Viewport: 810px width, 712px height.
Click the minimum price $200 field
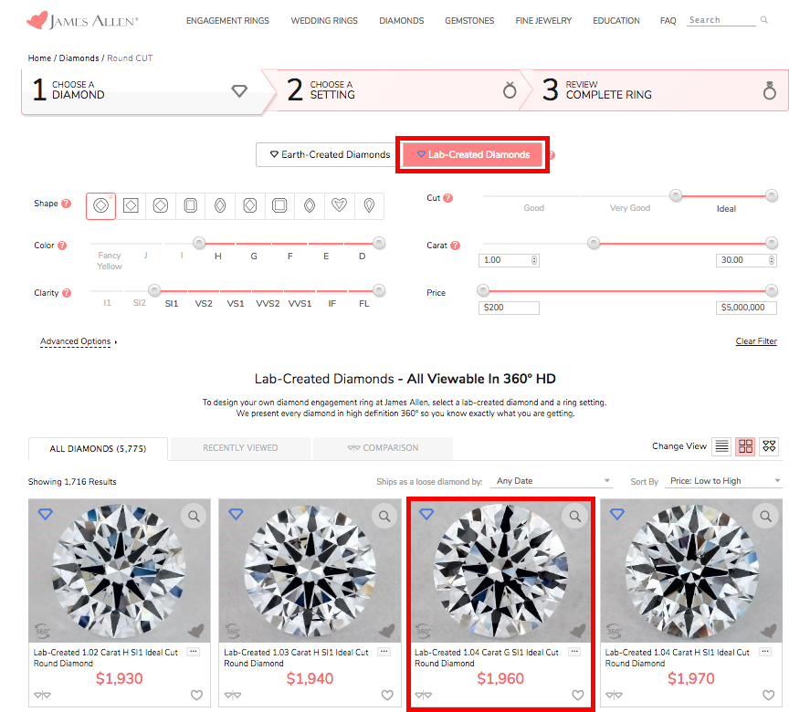tap(509, 308)
